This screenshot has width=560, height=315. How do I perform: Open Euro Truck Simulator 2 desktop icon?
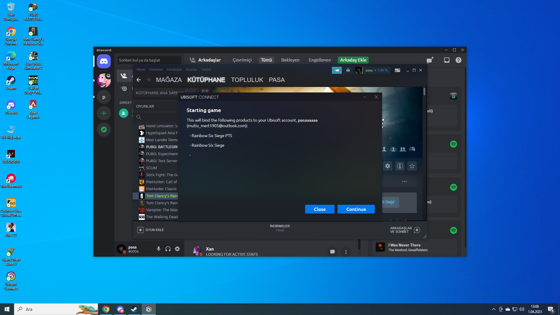[x=33, y=60]
